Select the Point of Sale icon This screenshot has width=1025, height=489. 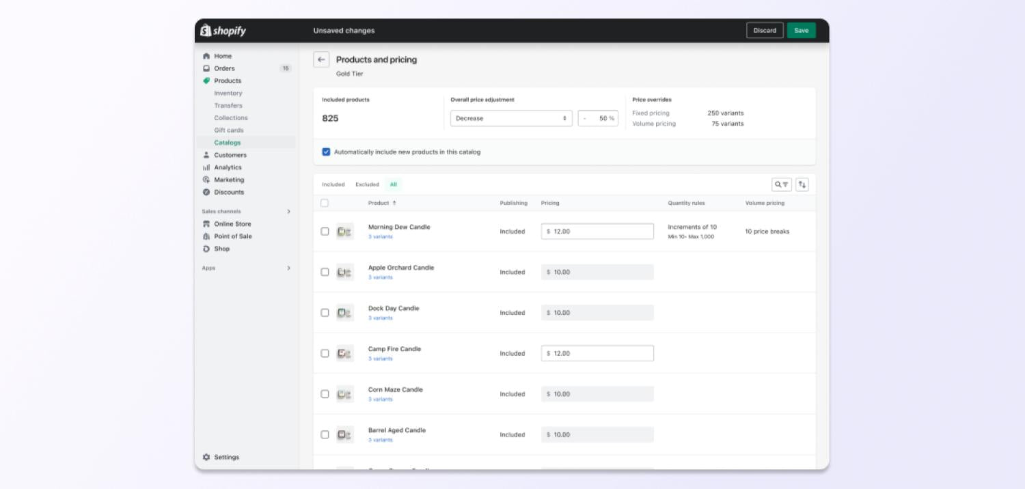(x=206, y=236)
